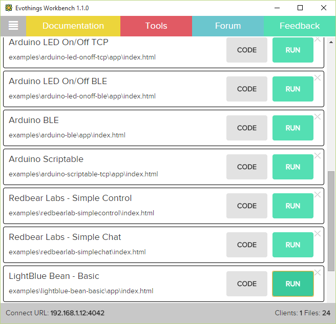Run the Arduino Scriptable example
336x324 pixels.
[x=293, y=167]
